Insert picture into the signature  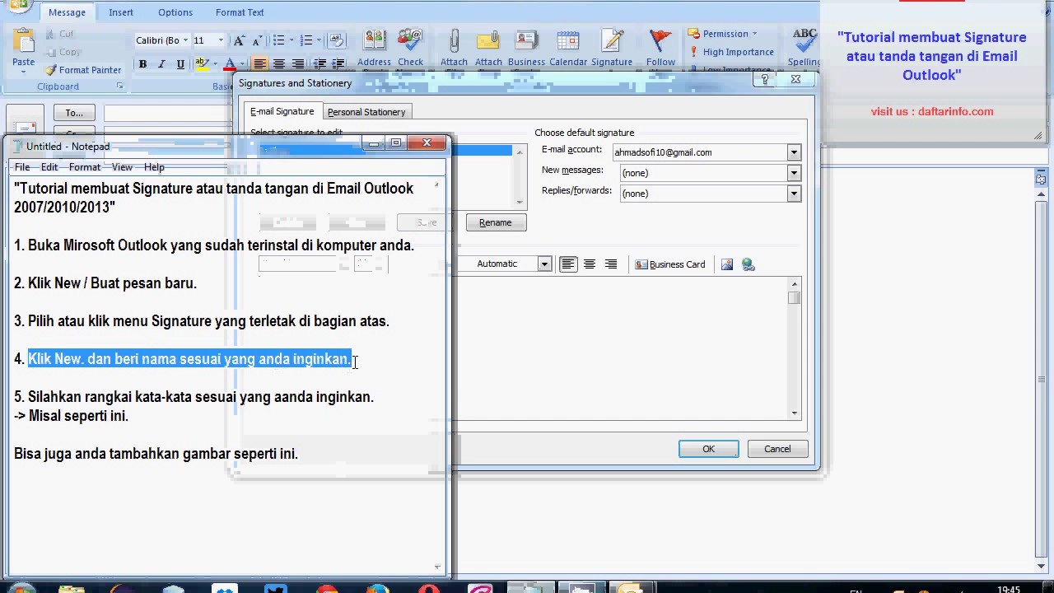(x=727, y=264)
